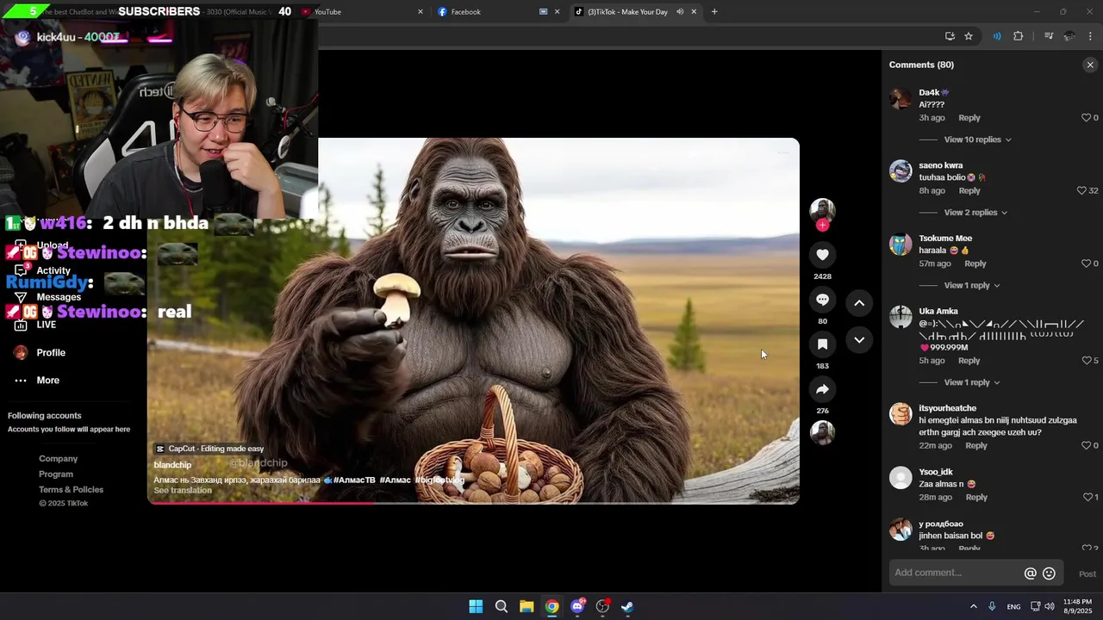Viewport: 1103px width, 620px height.
Task: Click the install app icon in address bar
Action: [950, 36]
